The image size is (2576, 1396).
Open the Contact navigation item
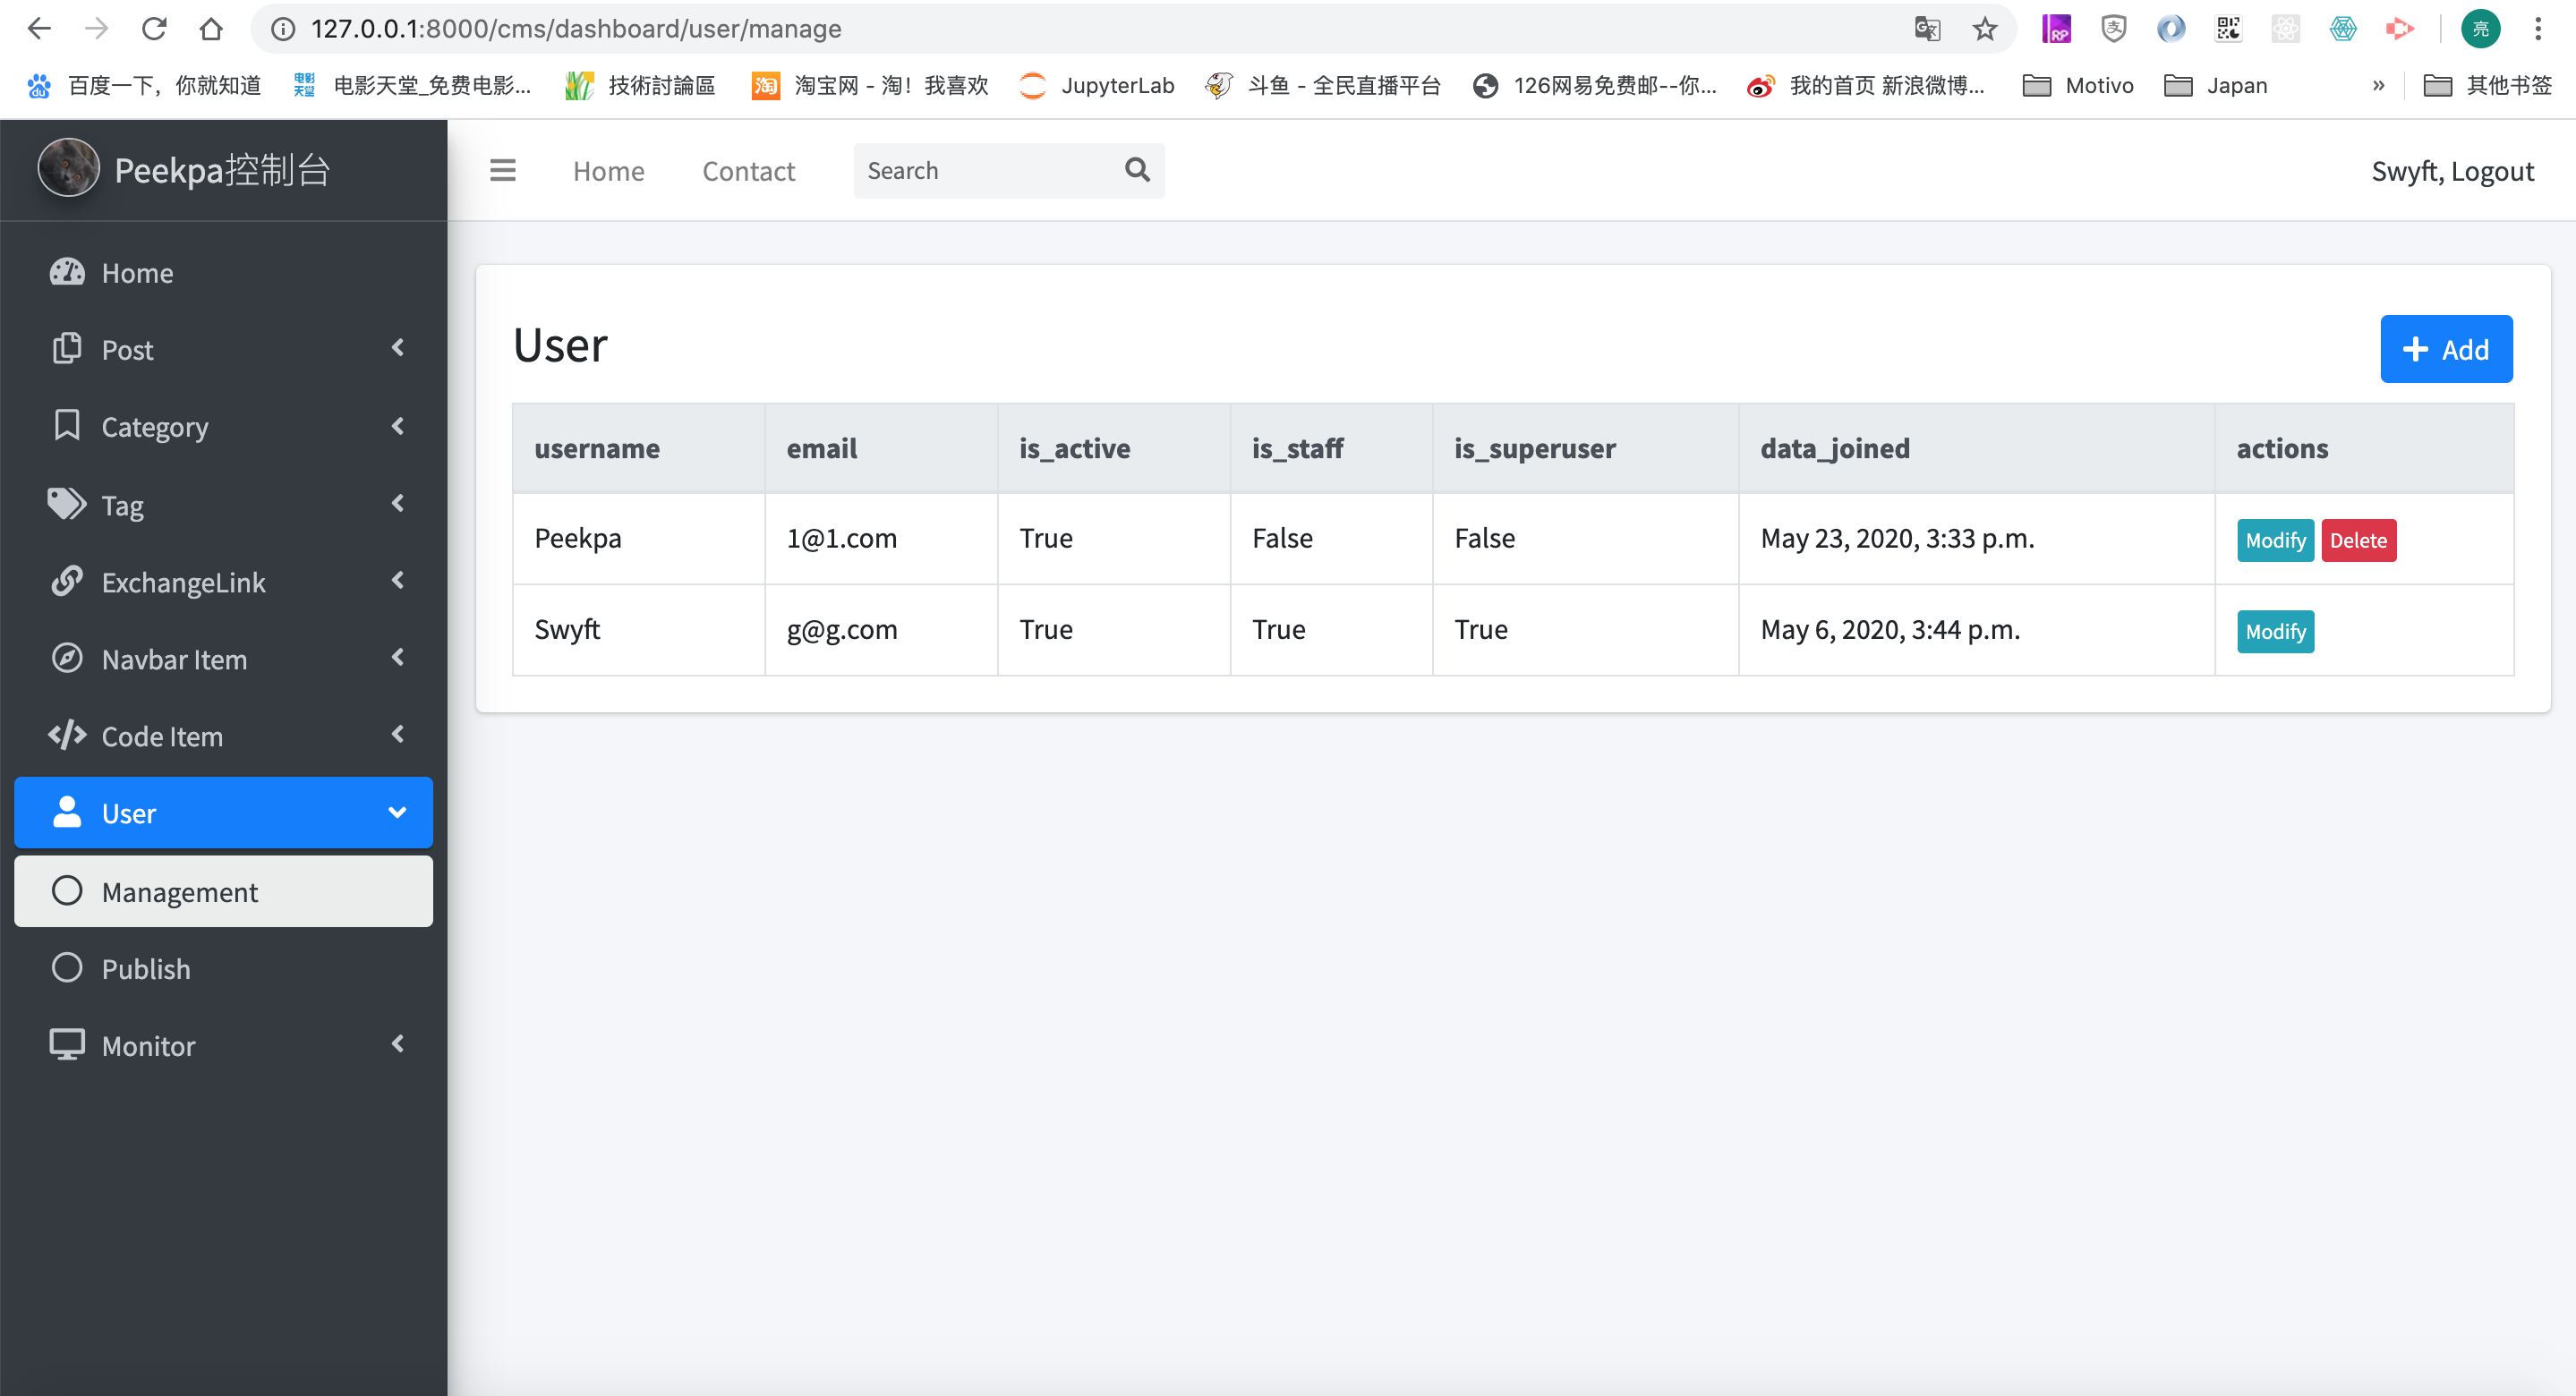click(749, 170)
